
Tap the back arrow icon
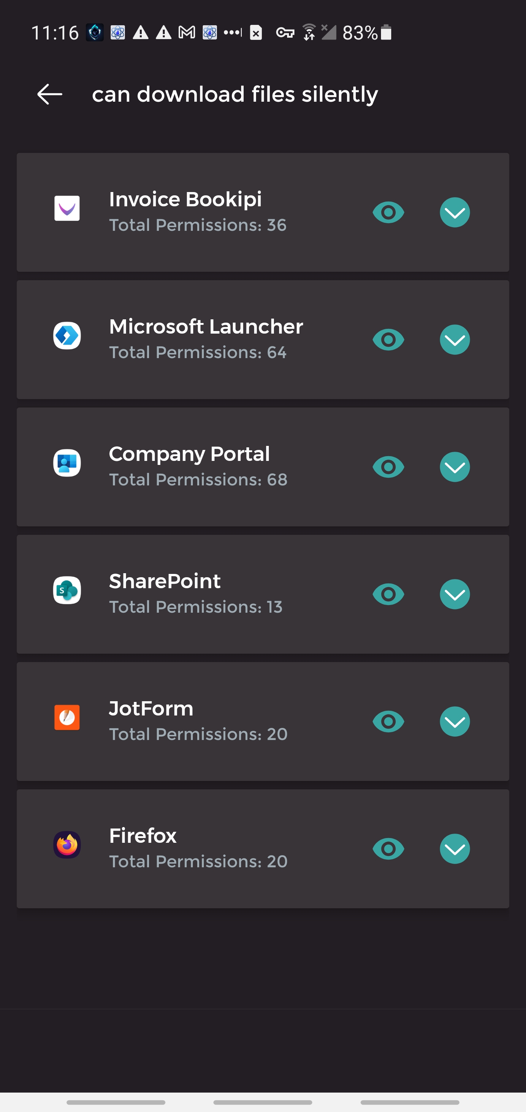pyautogui.click(x=50, y=94)
